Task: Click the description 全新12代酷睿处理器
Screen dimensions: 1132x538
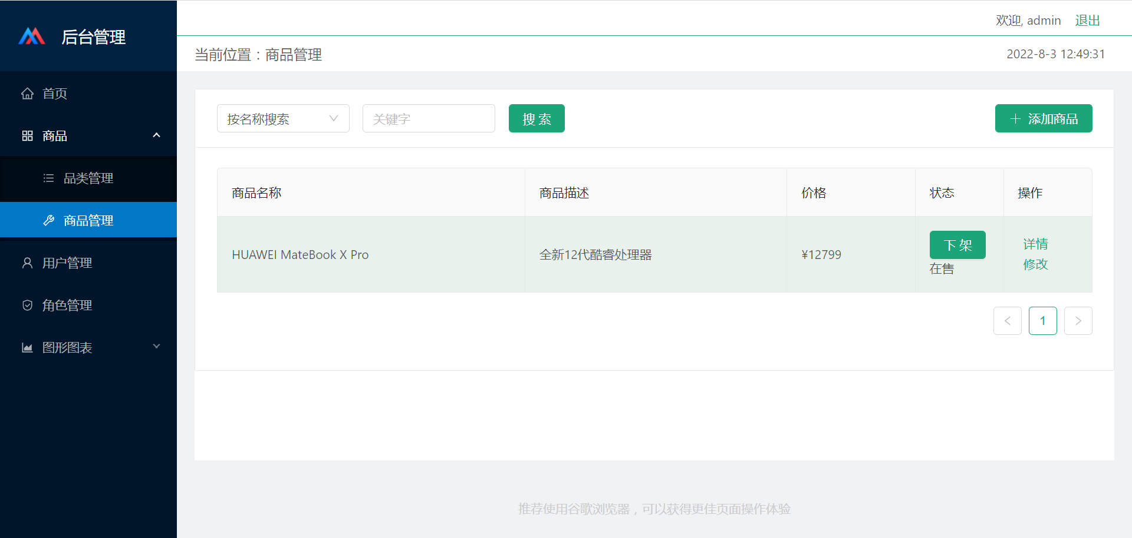Action: click(595, 255)
